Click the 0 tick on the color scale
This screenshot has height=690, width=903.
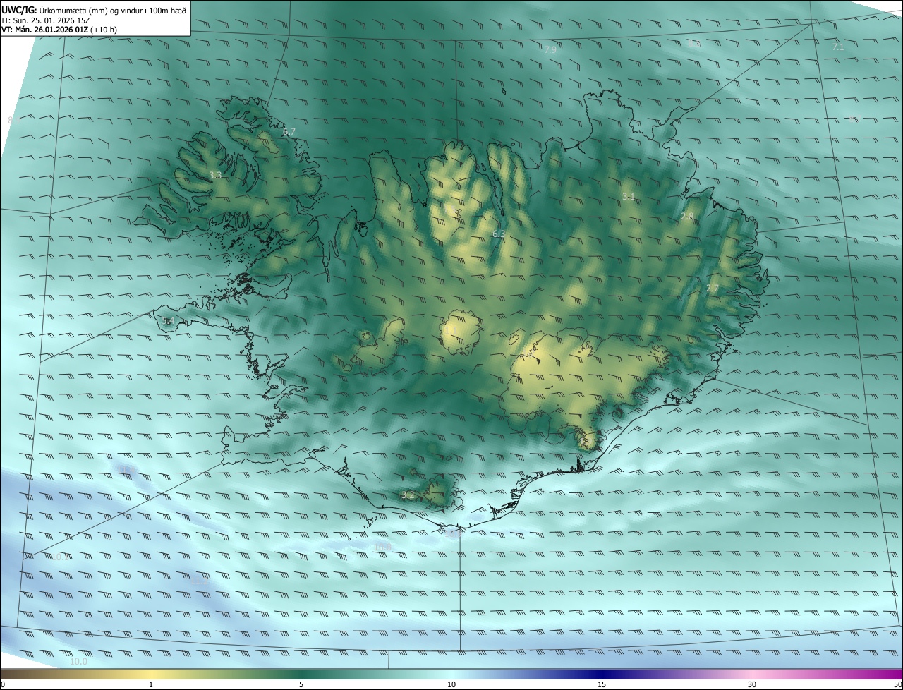point(2,684)
